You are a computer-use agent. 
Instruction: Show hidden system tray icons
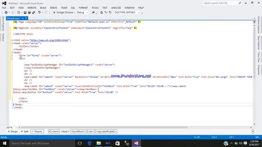click(231, 143)
